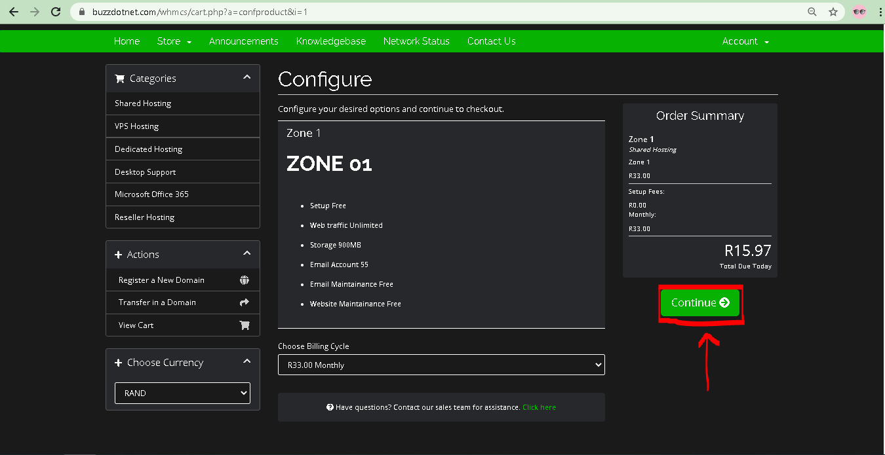Open the browser profile avatar

coord(859,12)
